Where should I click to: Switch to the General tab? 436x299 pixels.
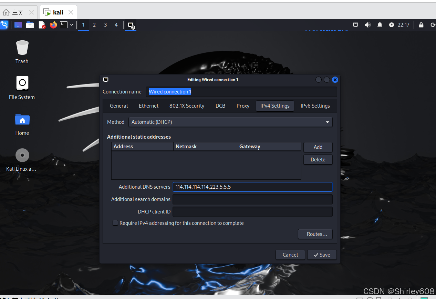click(x=119, y=106)
